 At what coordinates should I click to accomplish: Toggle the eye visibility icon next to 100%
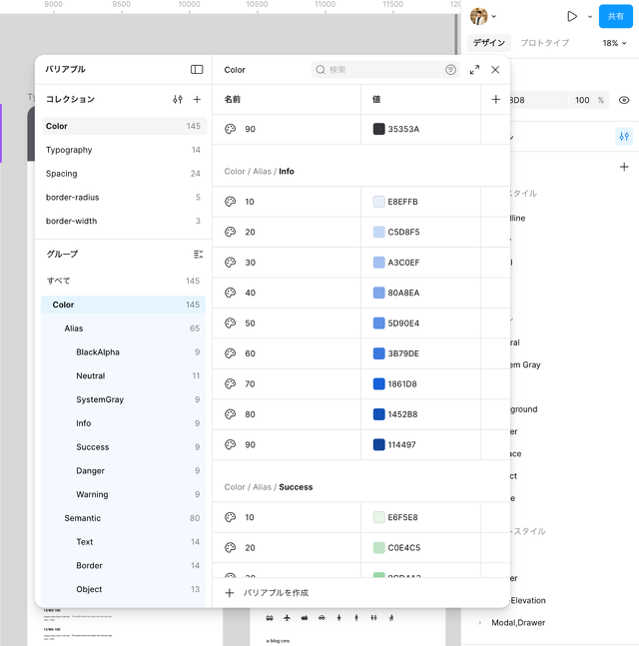click(x=624, y=100)
